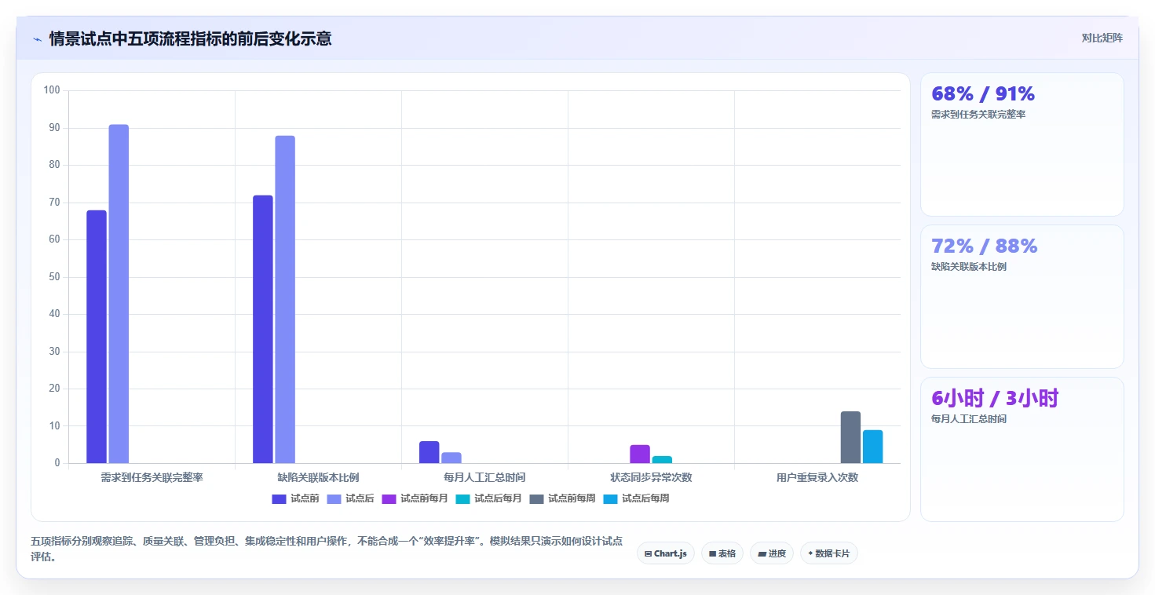Click the footnote text about 效率提升率

point(327,549)
